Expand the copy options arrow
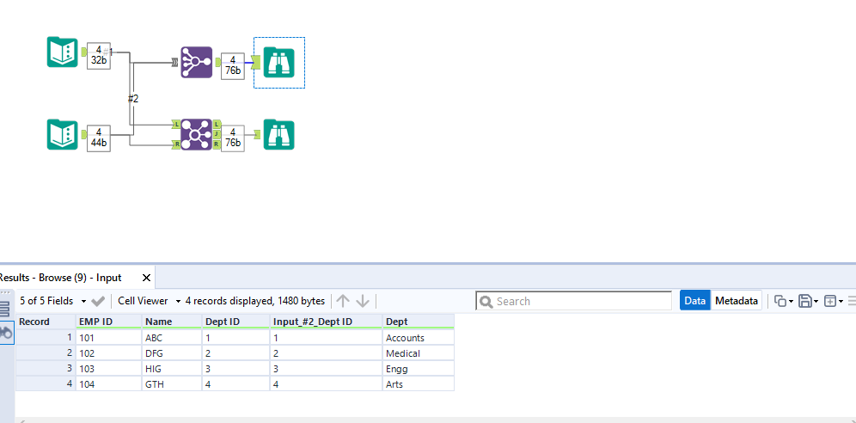 tap(791, 301)
